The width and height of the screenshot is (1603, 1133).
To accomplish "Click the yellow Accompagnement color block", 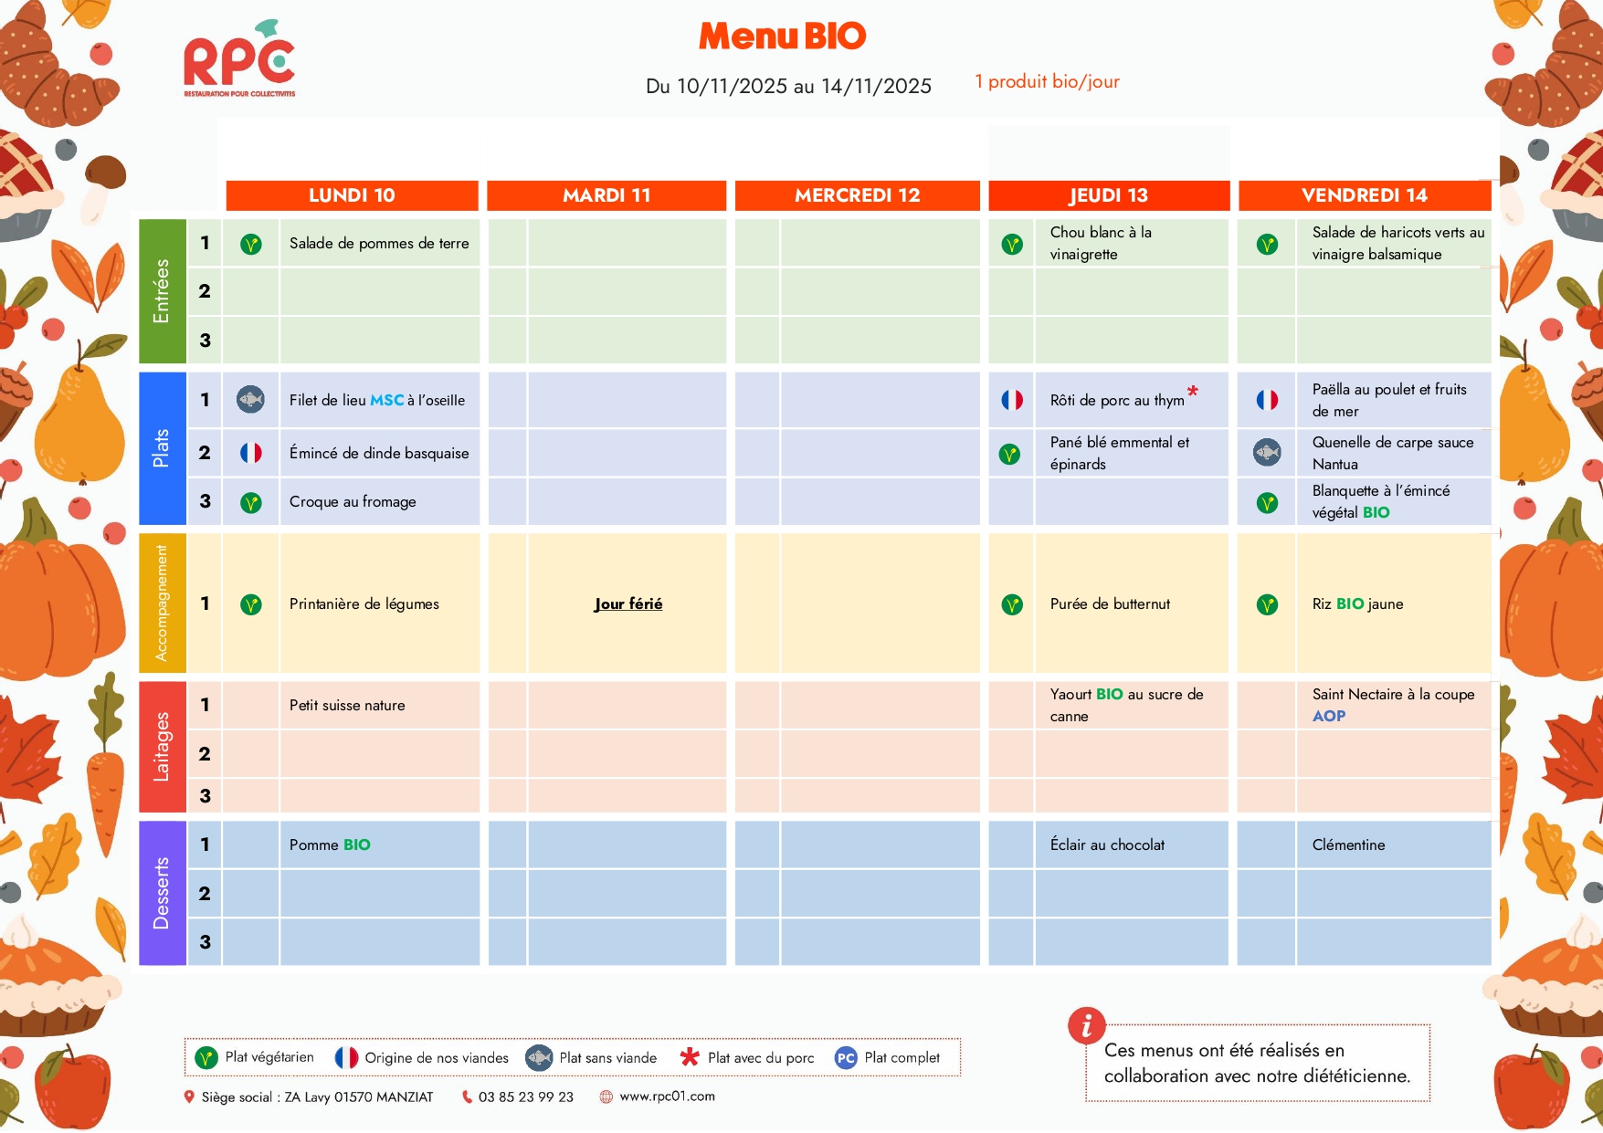I will pyautogui.click(x=162, y=603).
